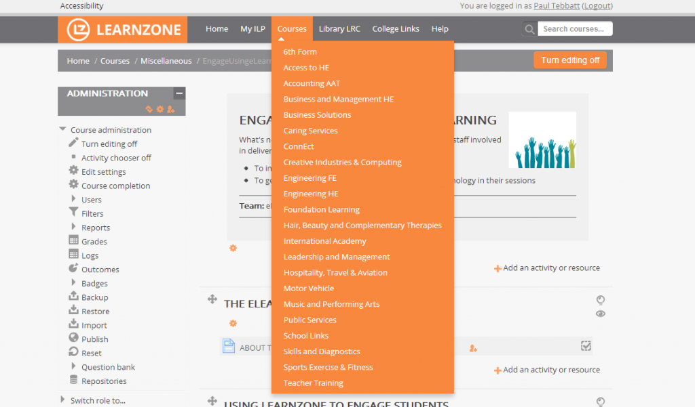Hide the section using the eye toggle
Viewport: 695px width, 407px height.
coord(600,314)
